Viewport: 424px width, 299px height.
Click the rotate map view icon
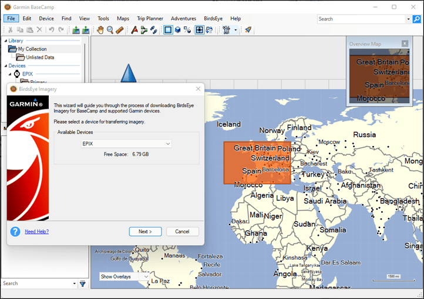(x=209, y=30)
